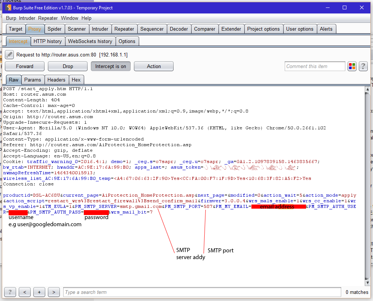Image resolution: width=373 pixels, height=301 pixels.
Task: Toggle the Intercept is on button
Action: 111,66
